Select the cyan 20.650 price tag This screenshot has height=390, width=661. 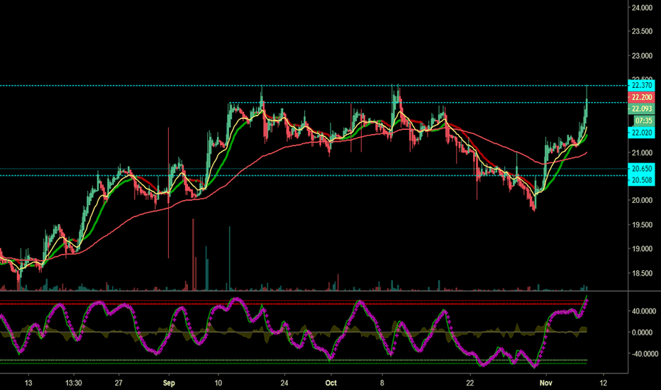point(642,169)
